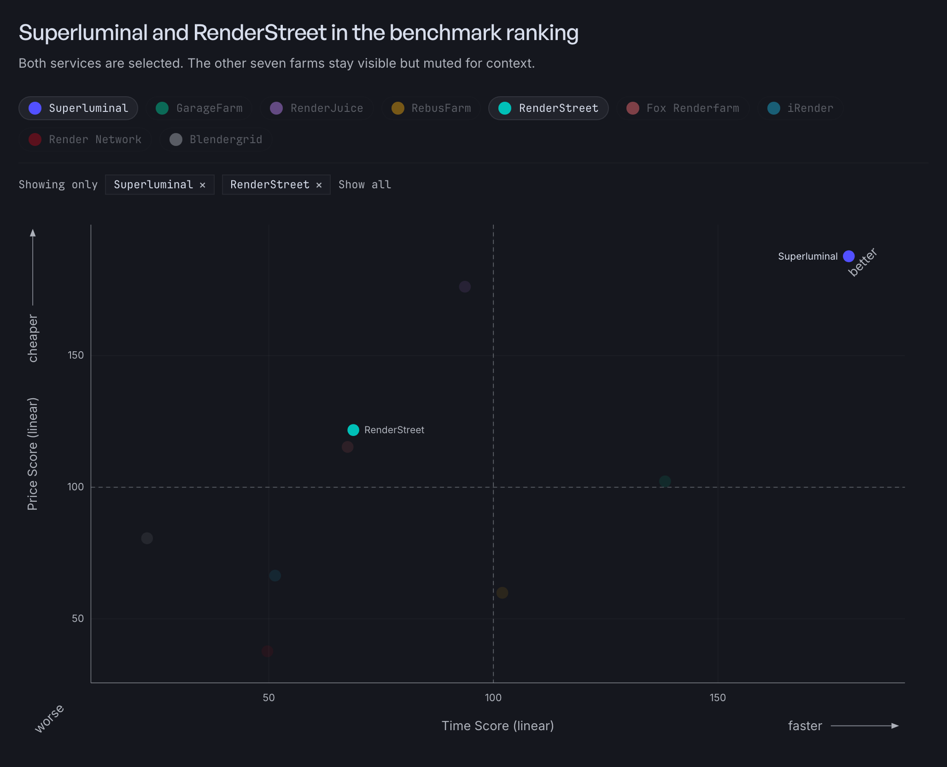Toggle the RenderJuice legend chip
Screen dimensions: 947x767
coord(316,108)
